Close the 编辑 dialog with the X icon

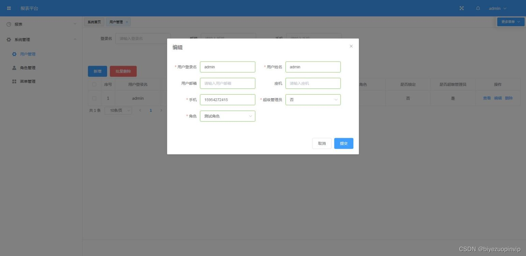coord(351,46)
